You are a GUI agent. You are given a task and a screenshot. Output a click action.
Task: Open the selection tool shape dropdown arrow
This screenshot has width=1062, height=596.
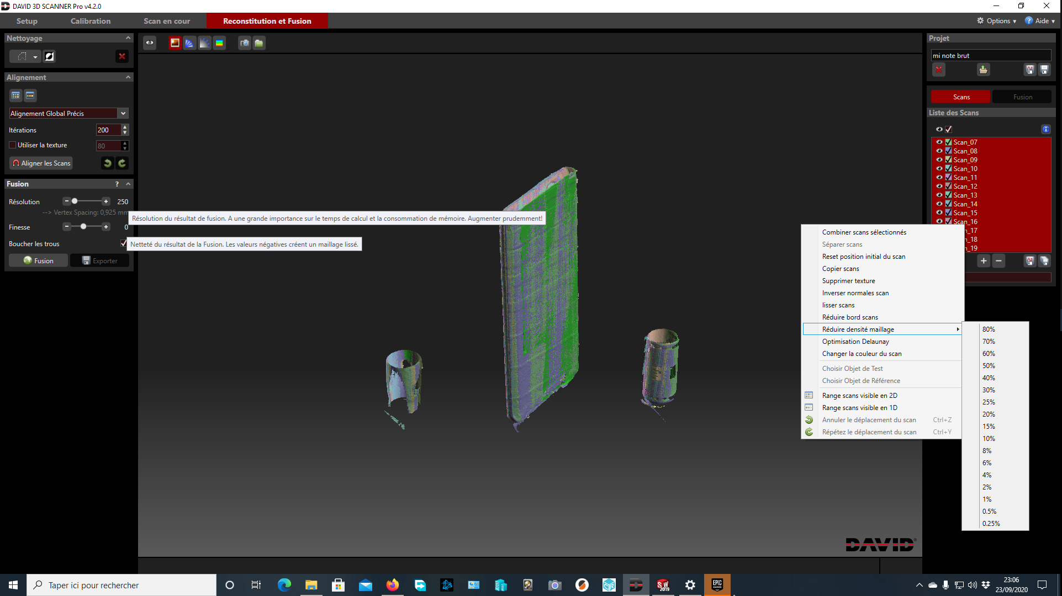(x=35, y=57)
